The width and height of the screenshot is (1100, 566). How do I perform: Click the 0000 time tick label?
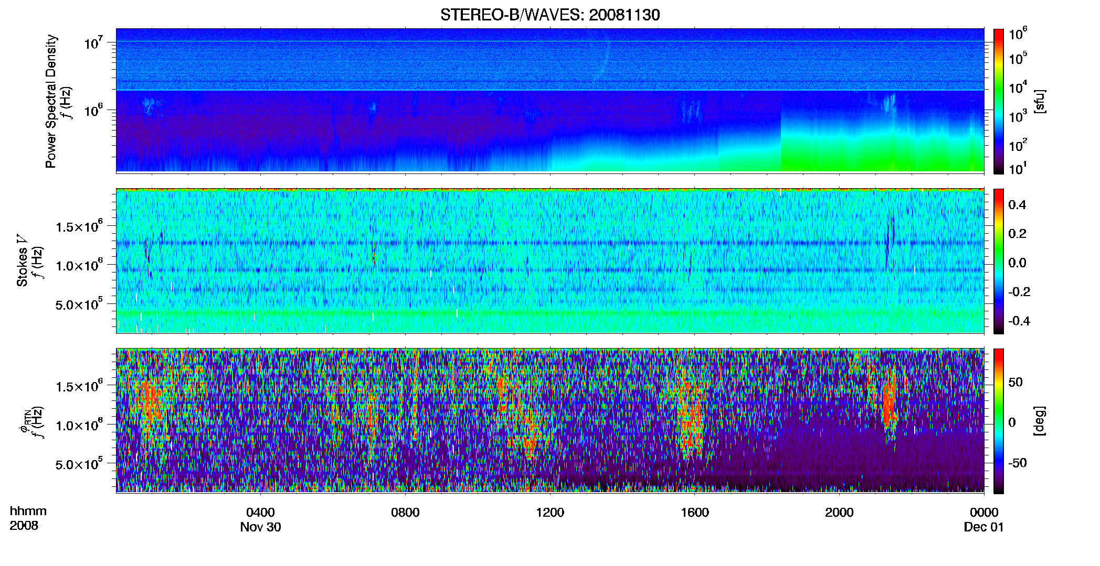(984, 513)
